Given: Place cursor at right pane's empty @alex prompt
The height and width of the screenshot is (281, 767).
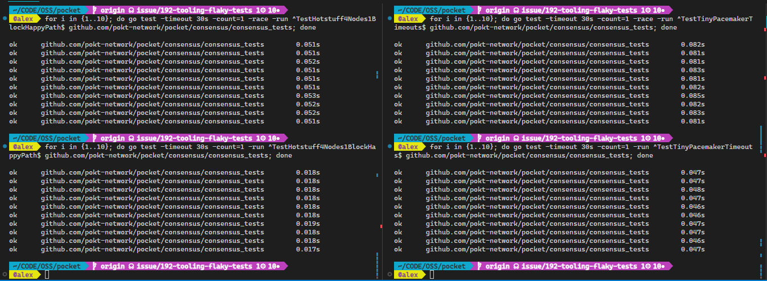Looking at the screenshot, I should pyautogui.click(x=432, y=275).
